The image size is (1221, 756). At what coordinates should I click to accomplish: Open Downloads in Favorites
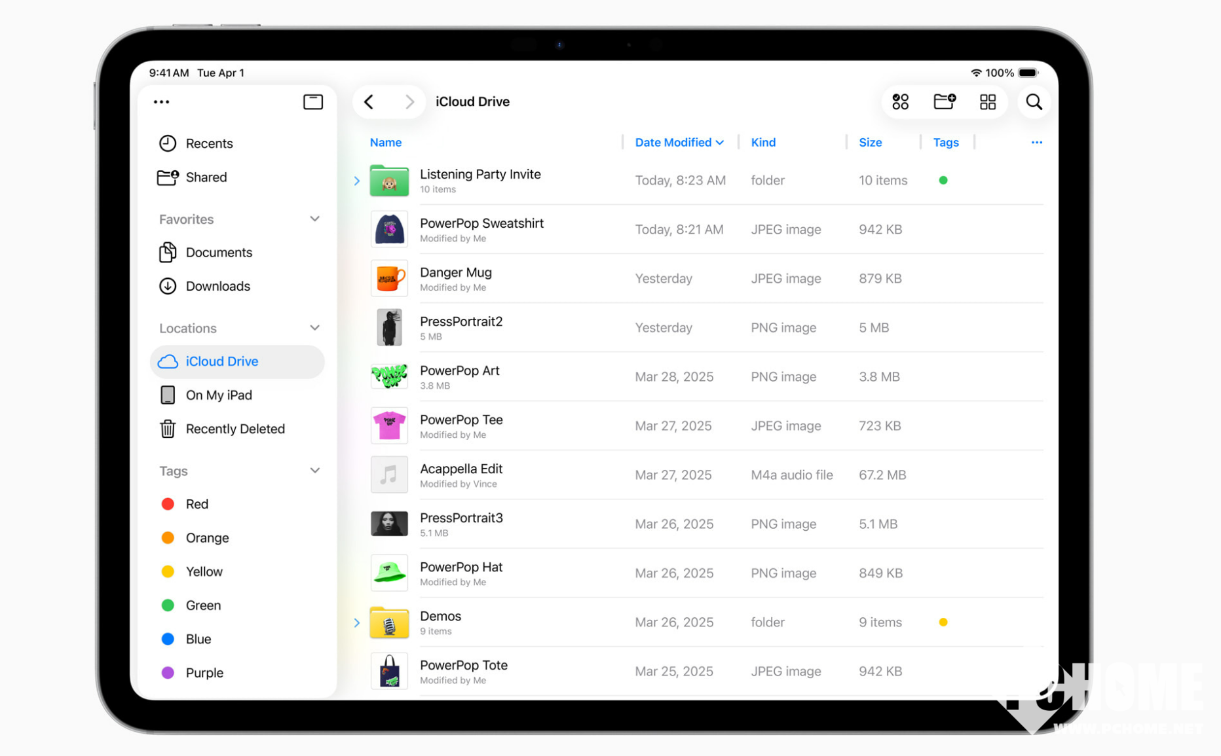click(237, 287)
